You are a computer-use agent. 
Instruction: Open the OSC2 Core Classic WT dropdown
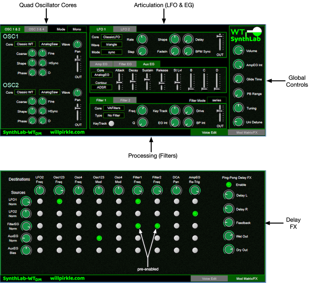coord(25,92)
